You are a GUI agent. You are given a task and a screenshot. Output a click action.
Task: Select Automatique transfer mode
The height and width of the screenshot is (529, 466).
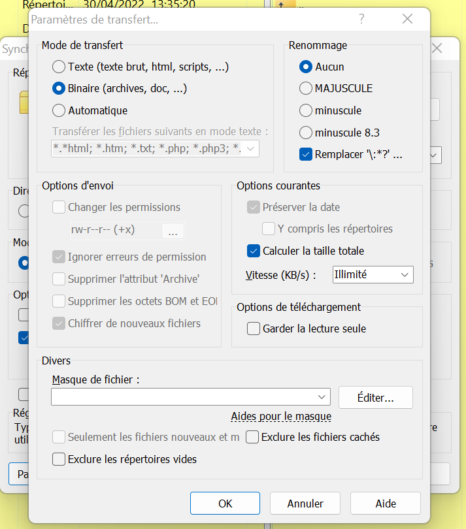click(x=59, y=110)
